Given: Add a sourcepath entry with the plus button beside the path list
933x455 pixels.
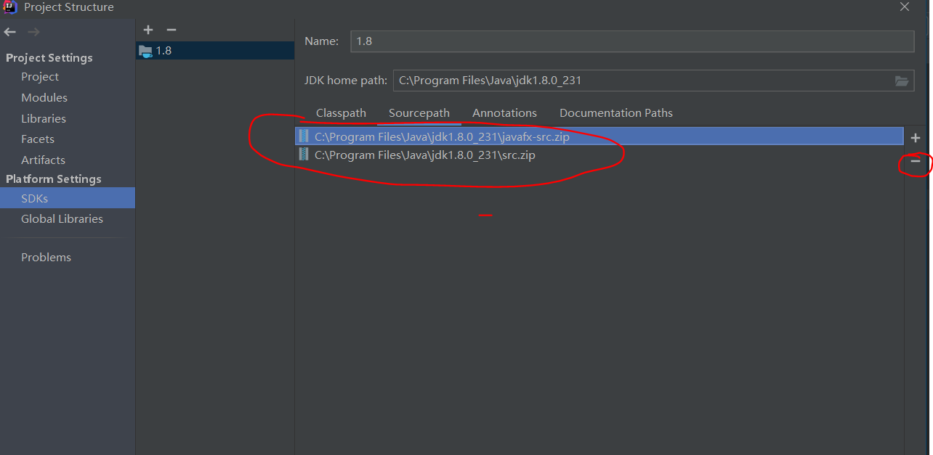Looking at the screenshot, I should 916,138.
